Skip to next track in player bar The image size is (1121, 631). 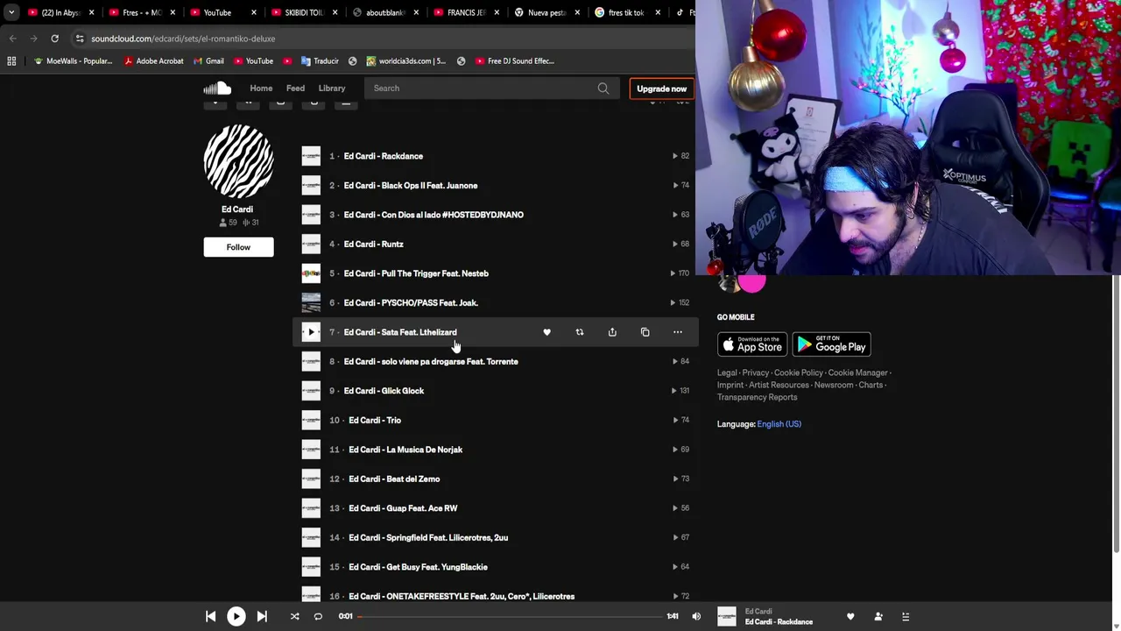pyautogui.click(x=261, y=616)
